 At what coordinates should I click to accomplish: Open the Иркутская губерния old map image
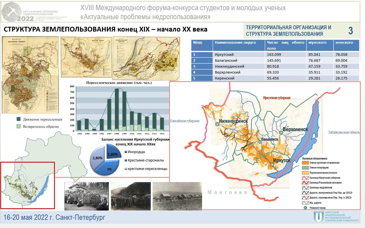(86, 57)
